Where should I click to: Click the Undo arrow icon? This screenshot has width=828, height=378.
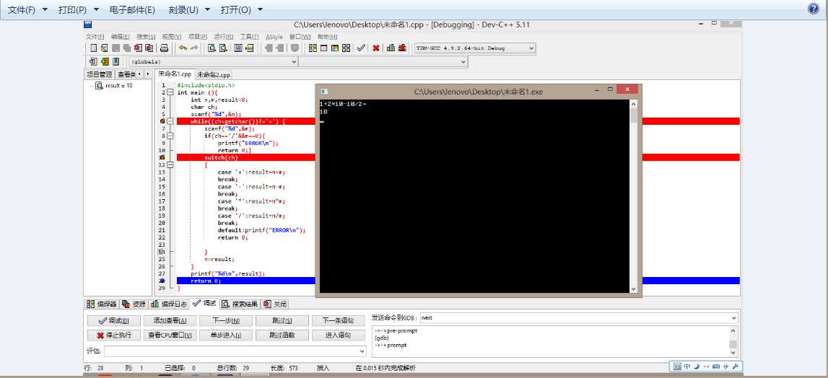click(x=183, y=48)
